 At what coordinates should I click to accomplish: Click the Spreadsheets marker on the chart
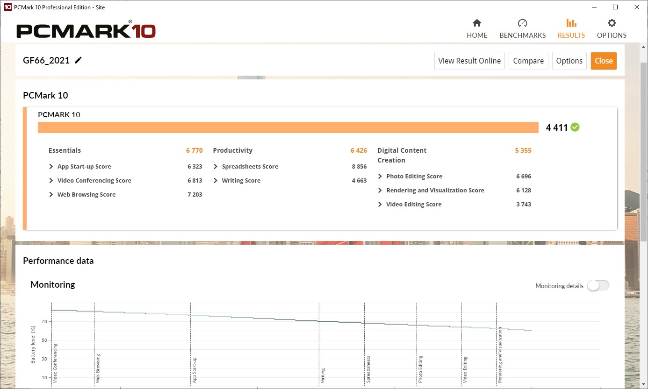pyautogui.click(x=368, y=369)
